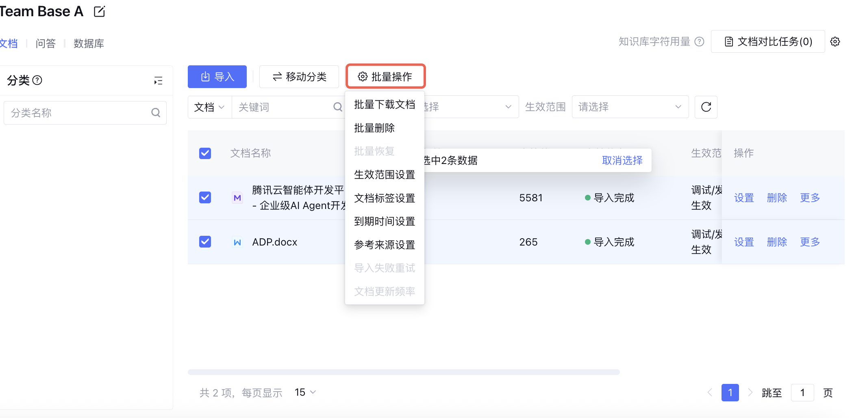This screenshot has height=418, width=852.
Task: Select page 1 in pagination
Action: tap(730, 392)
